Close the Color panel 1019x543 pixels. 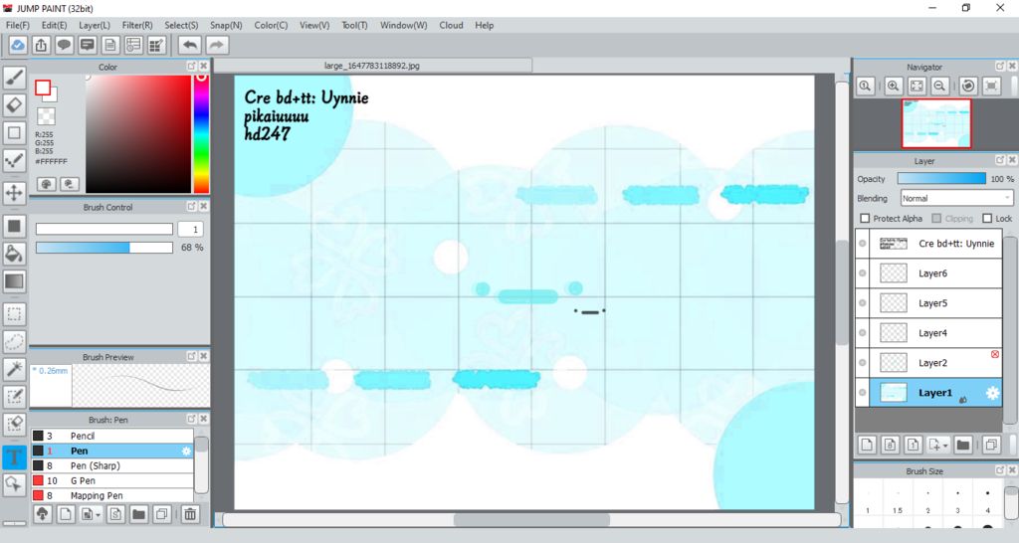click(x=203, y=67)
